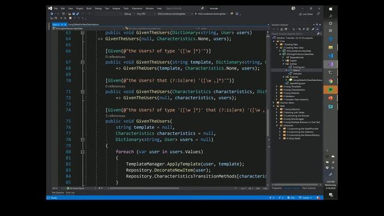This screenshot has width=384, height=216.
Task: Switch to the Properties panel tab
Action: (x=277, y=188)
